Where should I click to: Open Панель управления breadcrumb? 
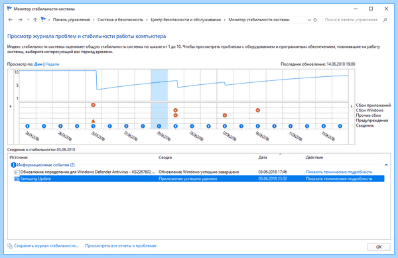72,20
